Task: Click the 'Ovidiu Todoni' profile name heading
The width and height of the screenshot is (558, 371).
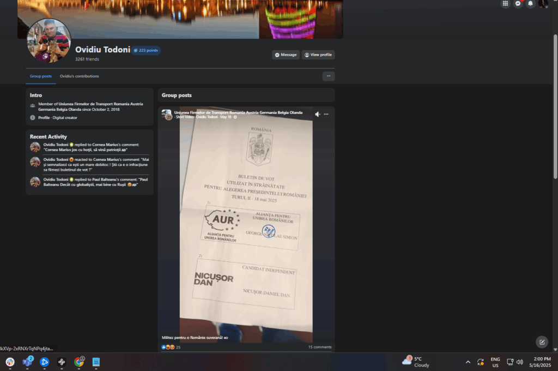Action: click(x=102, y=50)
